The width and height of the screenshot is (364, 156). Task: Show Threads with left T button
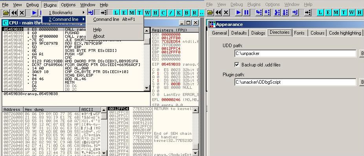point(139,13)
